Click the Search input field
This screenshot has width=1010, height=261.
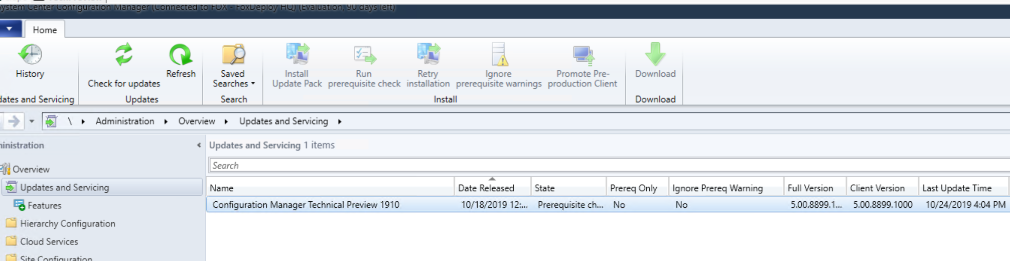click(x=609, y=166)
